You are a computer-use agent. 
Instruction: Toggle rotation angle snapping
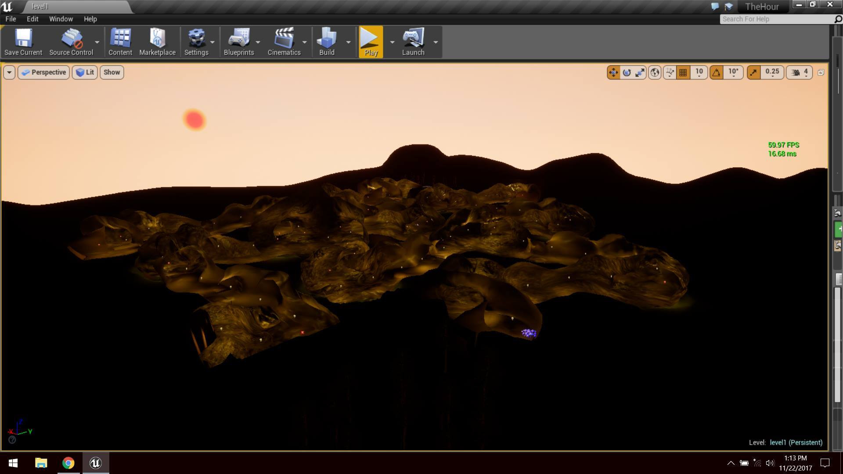click(717, 72)
